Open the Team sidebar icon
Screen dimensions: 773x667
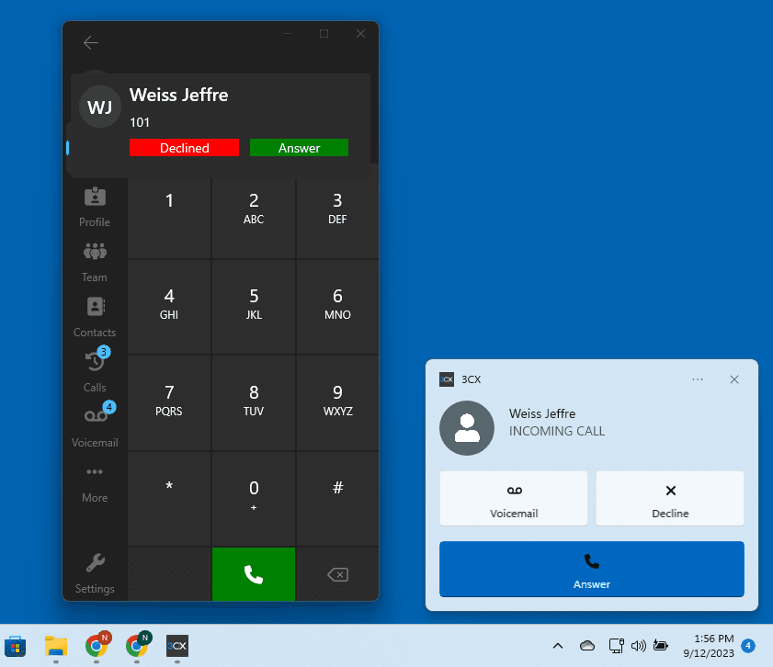coord(94,261)
